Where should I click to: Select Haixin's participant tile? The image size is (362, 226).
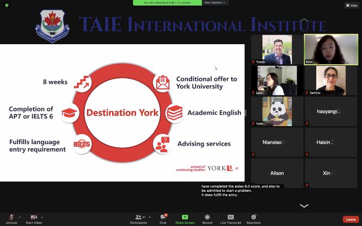click(x=331, y=142)
